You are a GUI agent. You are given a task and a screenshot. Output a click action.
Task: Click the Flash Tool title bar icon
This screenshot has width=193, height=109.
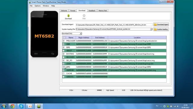tap(30, 2)
